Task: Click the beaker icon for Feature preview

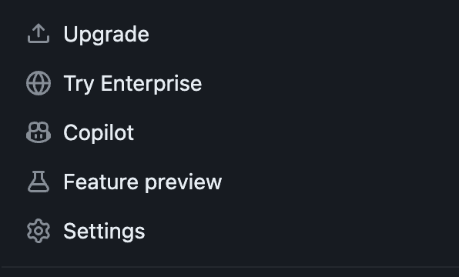Action: pyautogui.click(x=39, y=182)
